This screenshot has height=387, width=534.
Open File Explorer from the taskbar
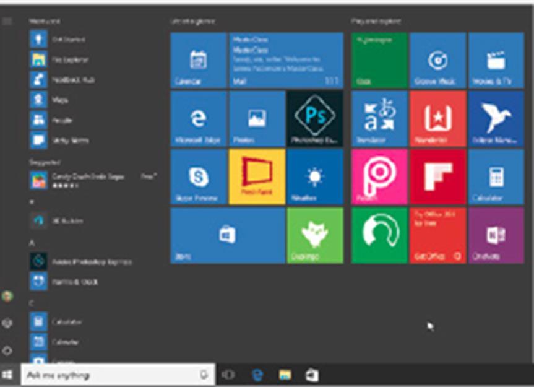click(285, 375)
